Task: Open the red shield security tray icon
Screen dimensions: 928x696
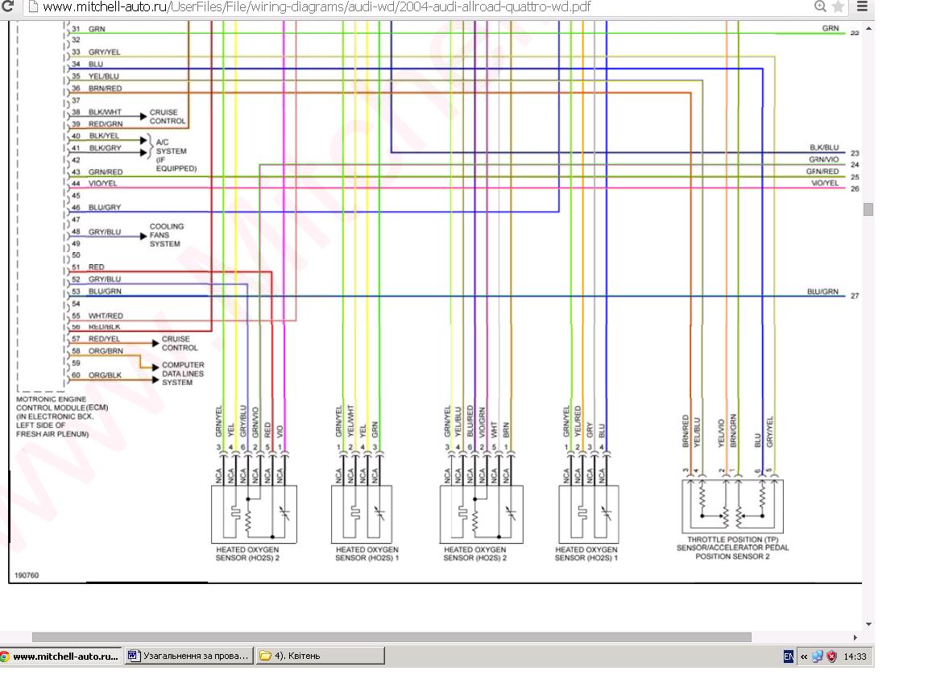Action: [x=831, y=657]
